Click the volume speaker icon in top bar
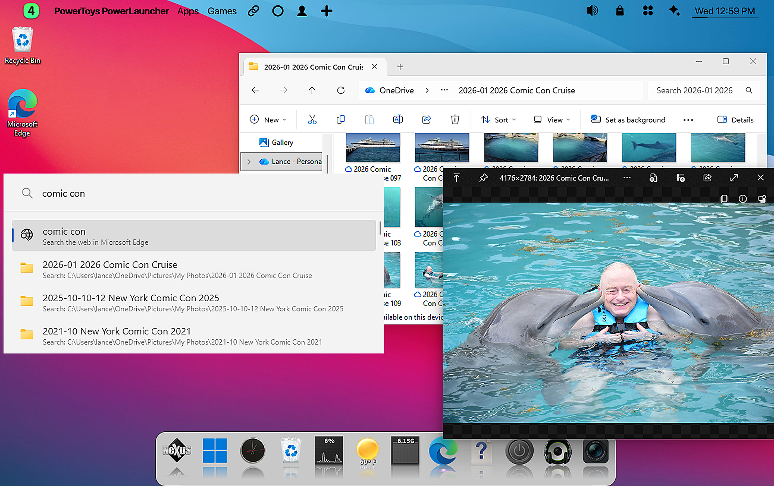Screen dimensions: 774x486 pos(592,11)
